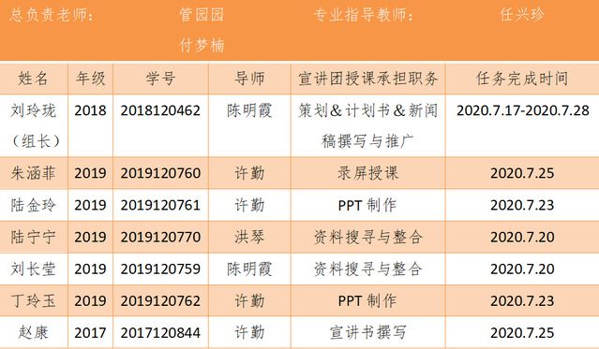The image size is (599, 349).
Task: Click the 学号 column header
Action: click(160, 79)
